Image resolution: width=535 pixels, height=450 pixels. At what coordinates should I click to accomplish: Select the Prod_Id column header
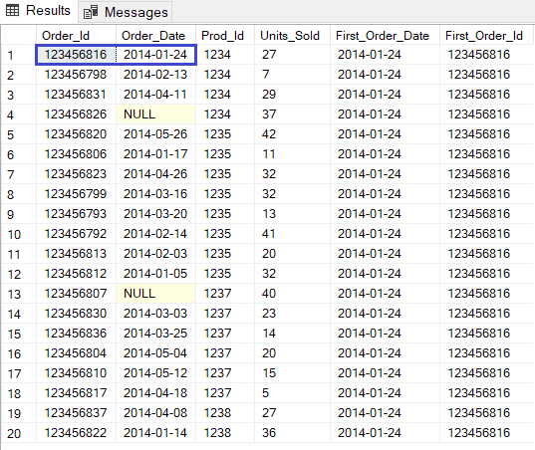(225, 36)
